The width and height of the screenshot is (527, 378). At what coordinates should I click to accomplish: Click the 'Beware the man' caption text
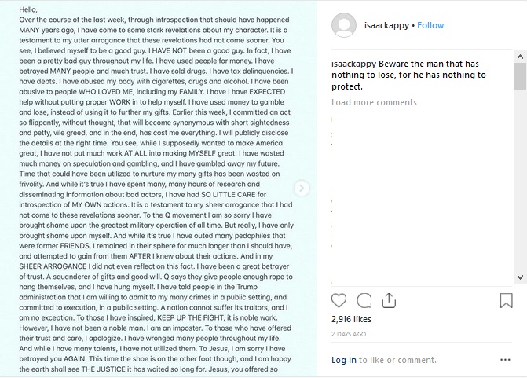(x=408, y=75)
